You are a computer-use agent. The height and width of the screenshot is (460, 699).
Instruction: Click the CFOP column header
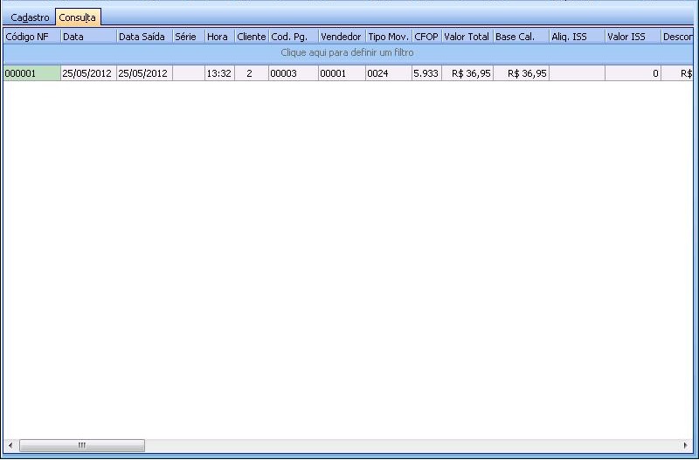[x=426, y=37]
